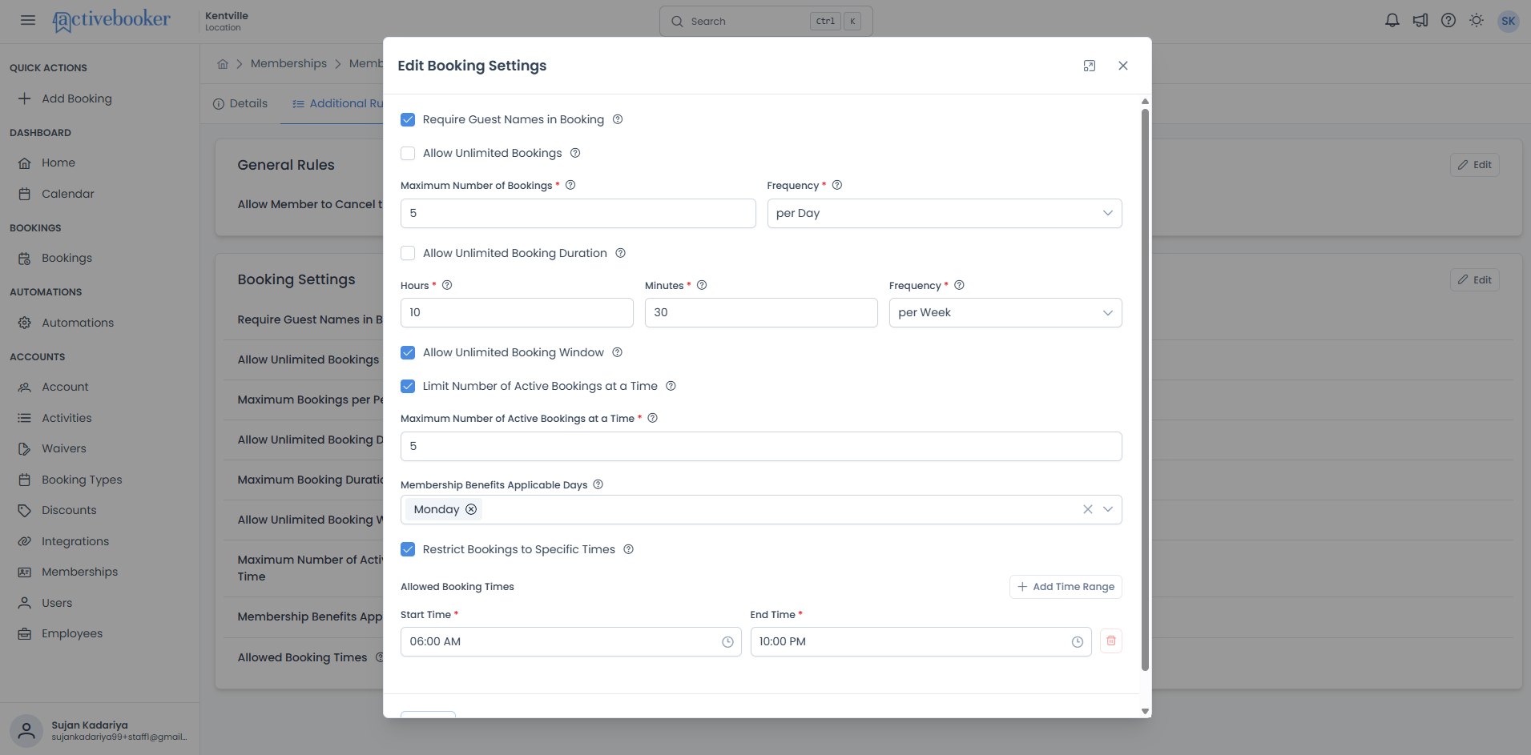
Task: Click help icon beside Allow Unlimited Booking Duration
Action: tap(620, 253)
